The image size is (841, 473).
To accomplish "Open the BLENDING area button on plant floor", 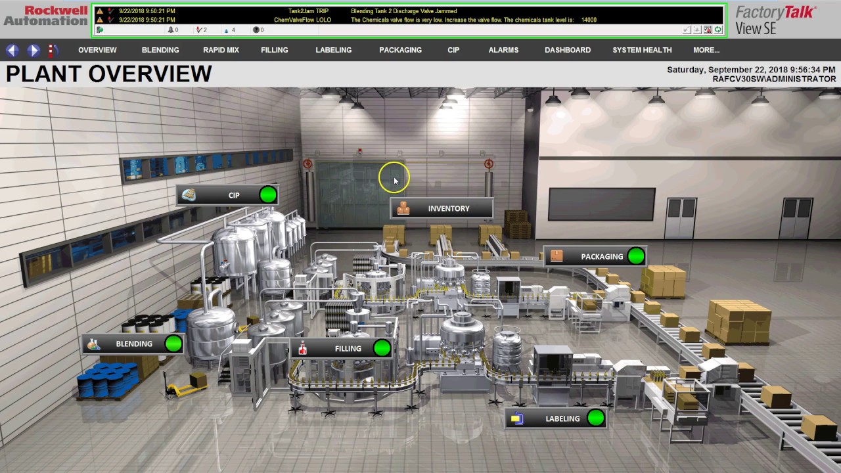I will click(x=133, y=344).
